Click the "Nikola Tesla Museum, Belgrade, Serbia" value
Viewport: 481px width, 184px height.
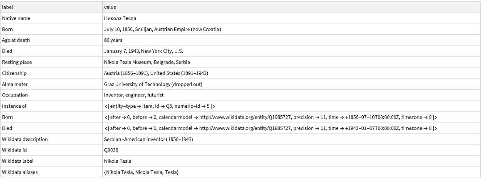(147, 62)
